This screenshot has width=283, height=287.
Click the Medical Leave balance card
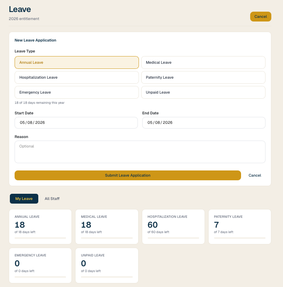[107, 227]
